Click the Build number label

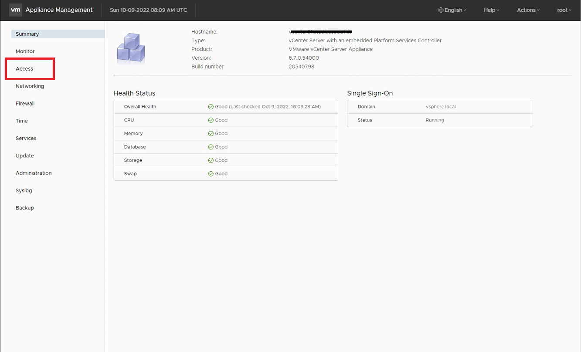click(207, 67)
